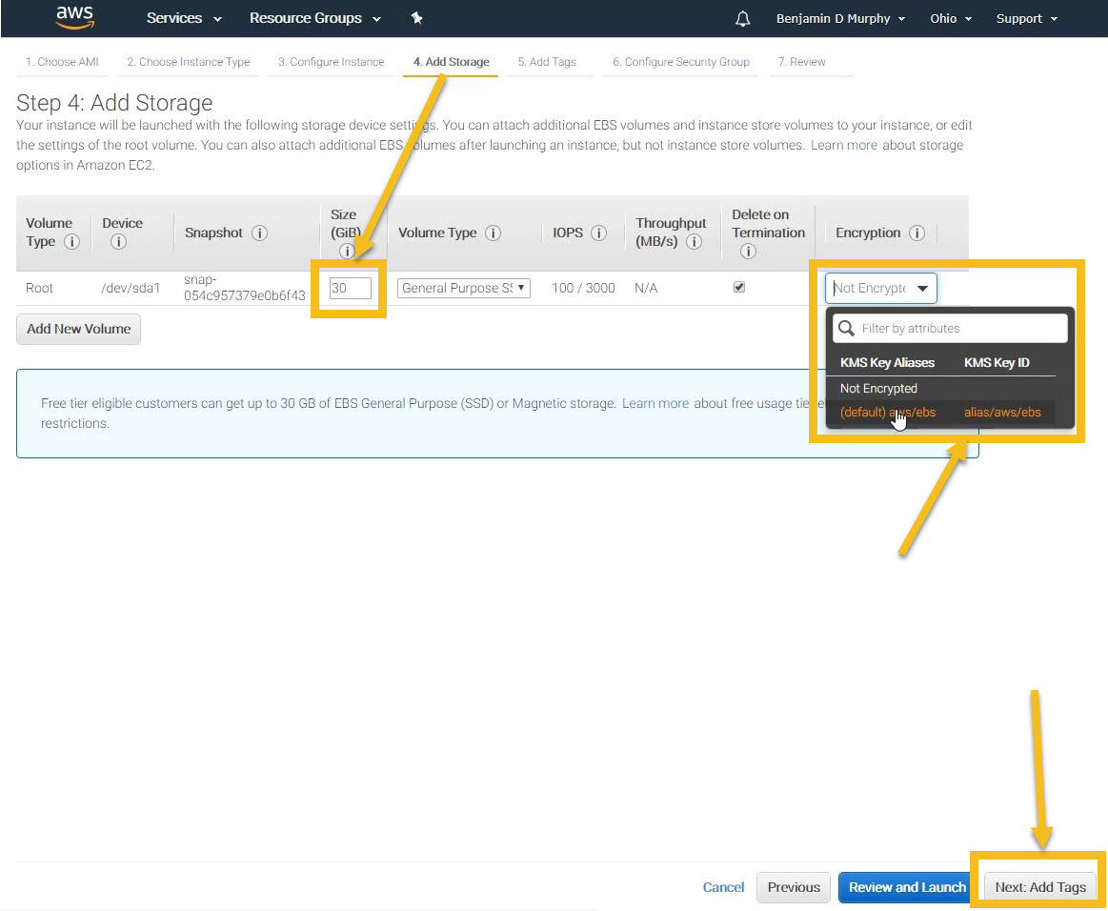Click info icon beside Snapshot header
The width and height of the screenshot is (1108, 911).
pyautogui.click(x=259, y=233)
